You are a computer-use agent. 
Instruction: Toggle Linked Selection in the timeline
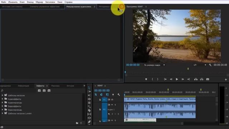tap(107, 95)
